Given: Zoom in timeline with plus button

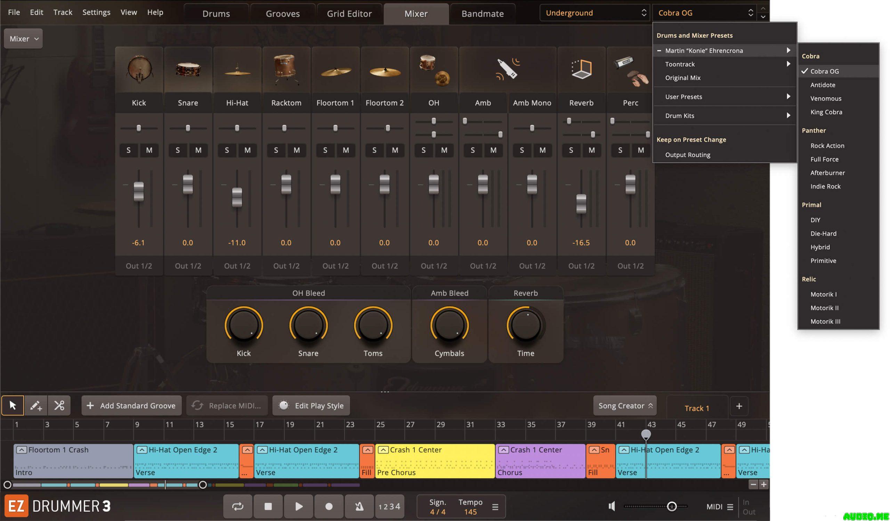Looking at the screenshot, I should (763, 484).
